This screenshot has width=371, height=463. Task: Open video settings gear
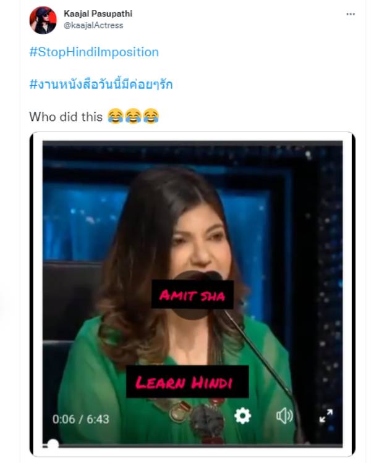coord(242,415)
